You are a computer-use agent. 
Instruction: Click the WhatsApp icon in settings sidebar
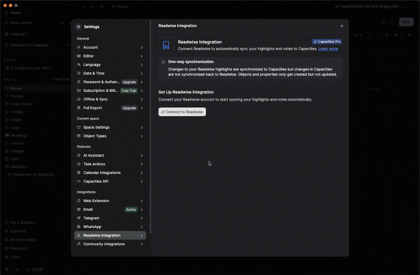pyautogui.click(x=79, y=227)
